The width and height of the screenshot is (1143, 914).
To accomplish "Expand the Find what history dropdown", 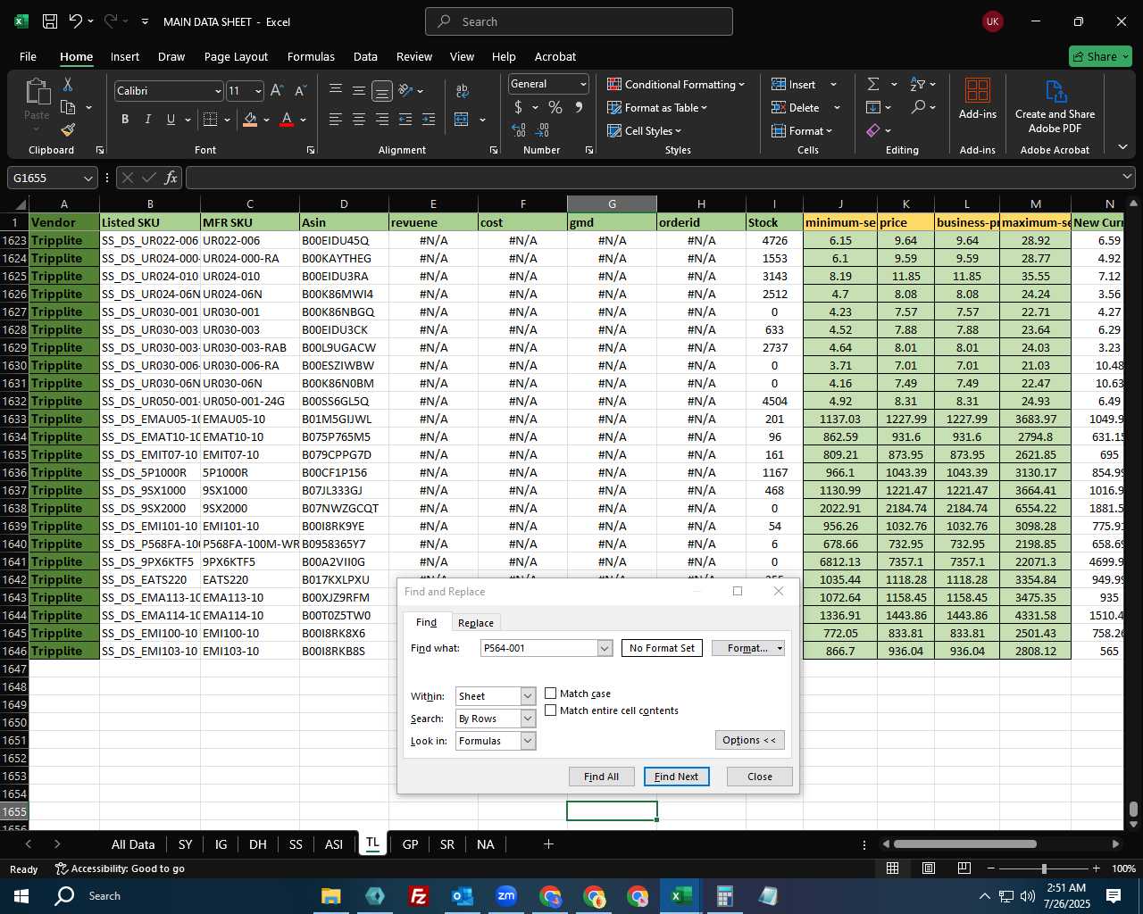I will click(605, 648).
